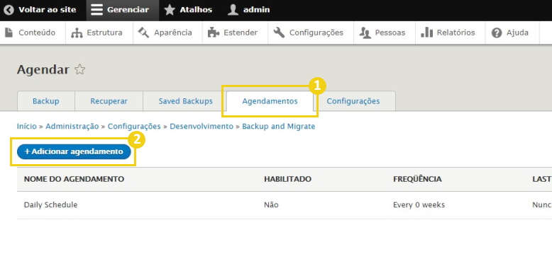Switch to the Configurações tab

[x=353, y=101]
